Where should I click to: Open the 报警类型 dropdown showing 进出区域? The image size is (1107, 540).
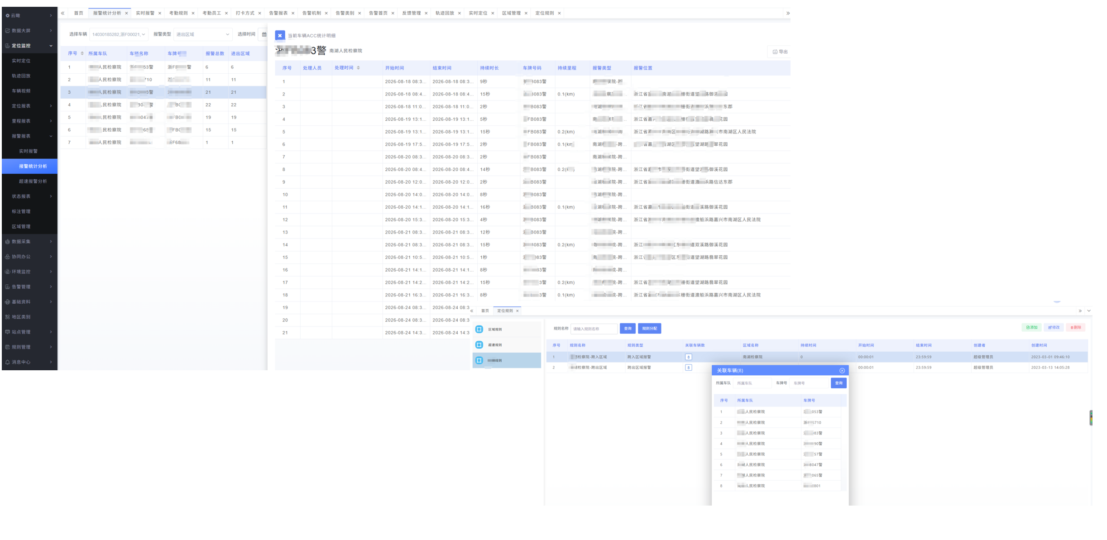(x=203, y=34)
